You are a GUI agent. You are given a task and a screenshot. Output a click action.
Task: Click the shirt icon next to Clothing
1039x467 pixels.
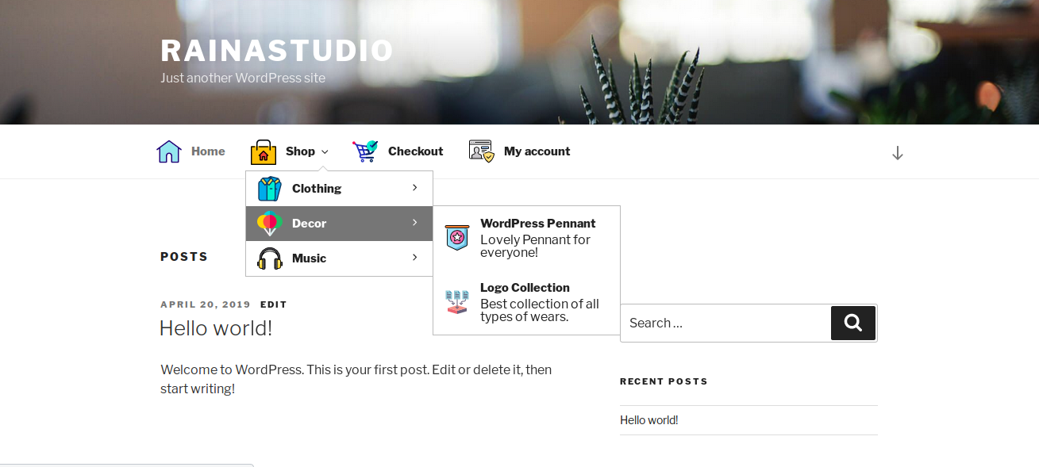[270, 189]
